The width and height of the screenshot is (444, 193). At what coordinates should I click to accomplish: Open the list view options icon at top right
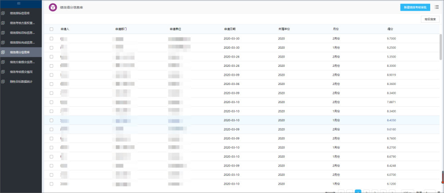pos(436,8)
